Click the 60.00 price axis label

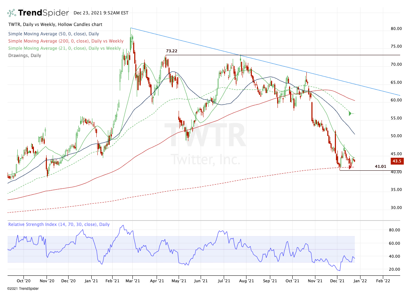point(396,100)
